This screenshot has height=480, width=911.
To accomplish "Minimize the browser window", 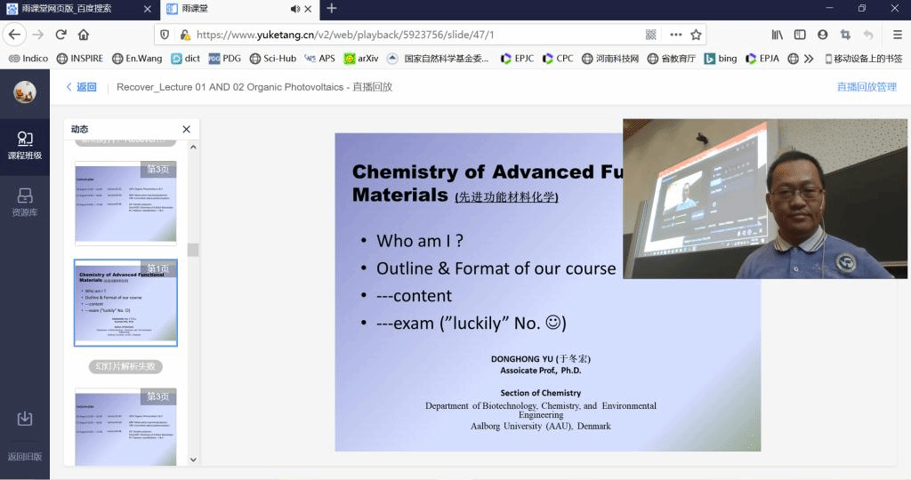I will pyautogui.click(x=829, y=8).
